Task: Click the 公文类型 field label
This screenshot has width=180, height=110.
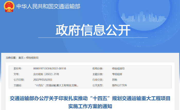Action: 98,85
